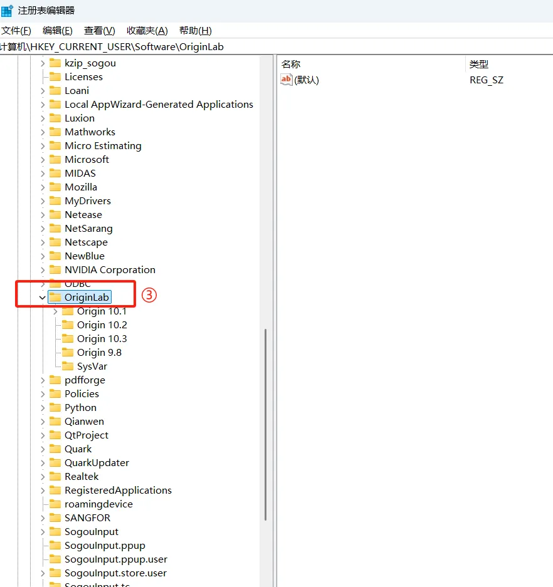Click the Origin 10.2 folder icon
The image size is (553, 587).
click(68, 325)
